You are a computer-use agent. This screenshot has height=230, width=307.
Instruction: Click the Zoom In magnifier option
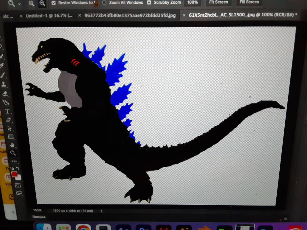31,3
